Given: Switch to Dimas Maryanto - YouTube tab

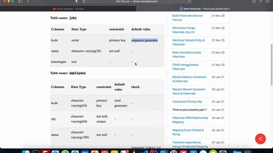Looking at the screenshot, I should (x=68, y=8).
